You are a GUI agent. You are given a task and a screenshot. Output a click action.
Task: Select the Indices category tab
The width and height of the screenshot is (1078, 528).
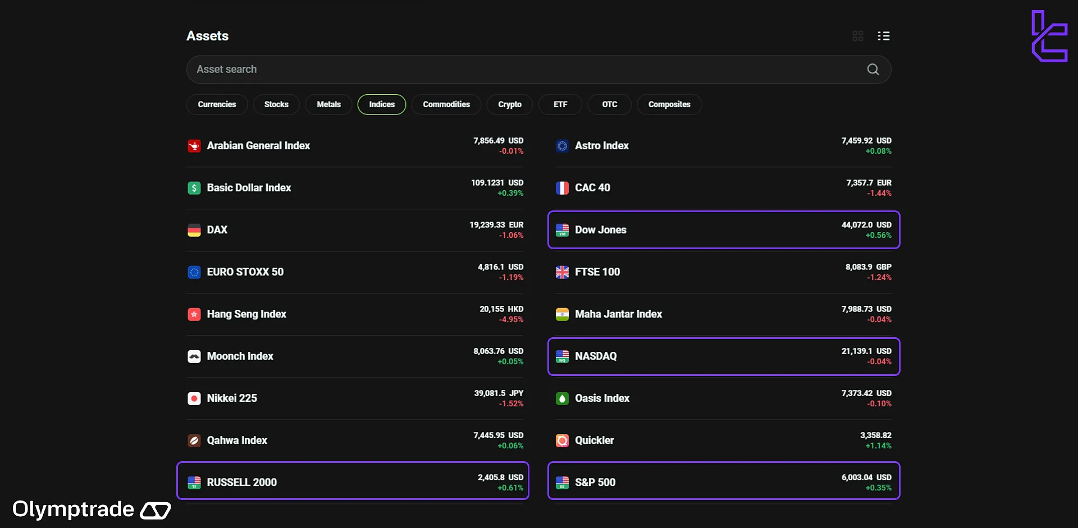(382, 104)
